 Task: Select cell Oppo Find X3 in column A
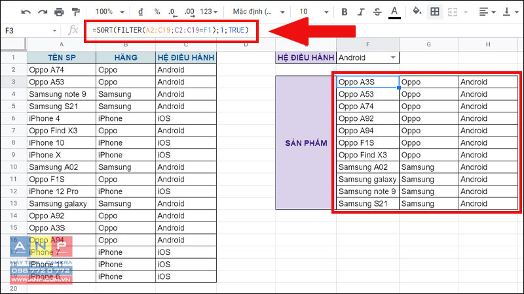pyautogui.click(x=62, y=130)
